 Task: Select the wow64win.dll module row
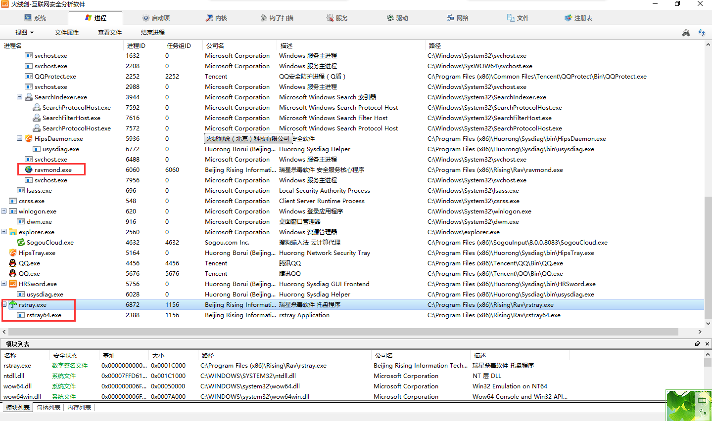click(x=352, y=397)
